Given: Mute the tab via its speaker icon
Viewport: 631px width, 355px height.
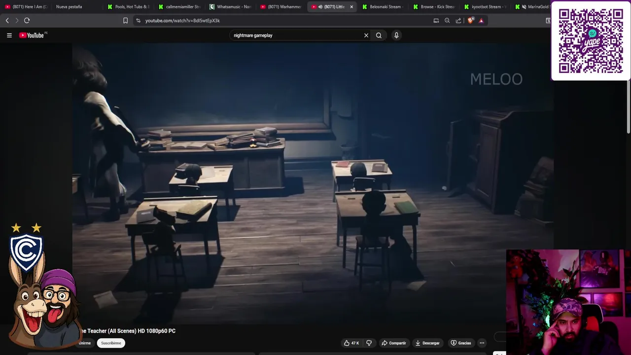Looking at the screenshot, I should tap(320, 7).
